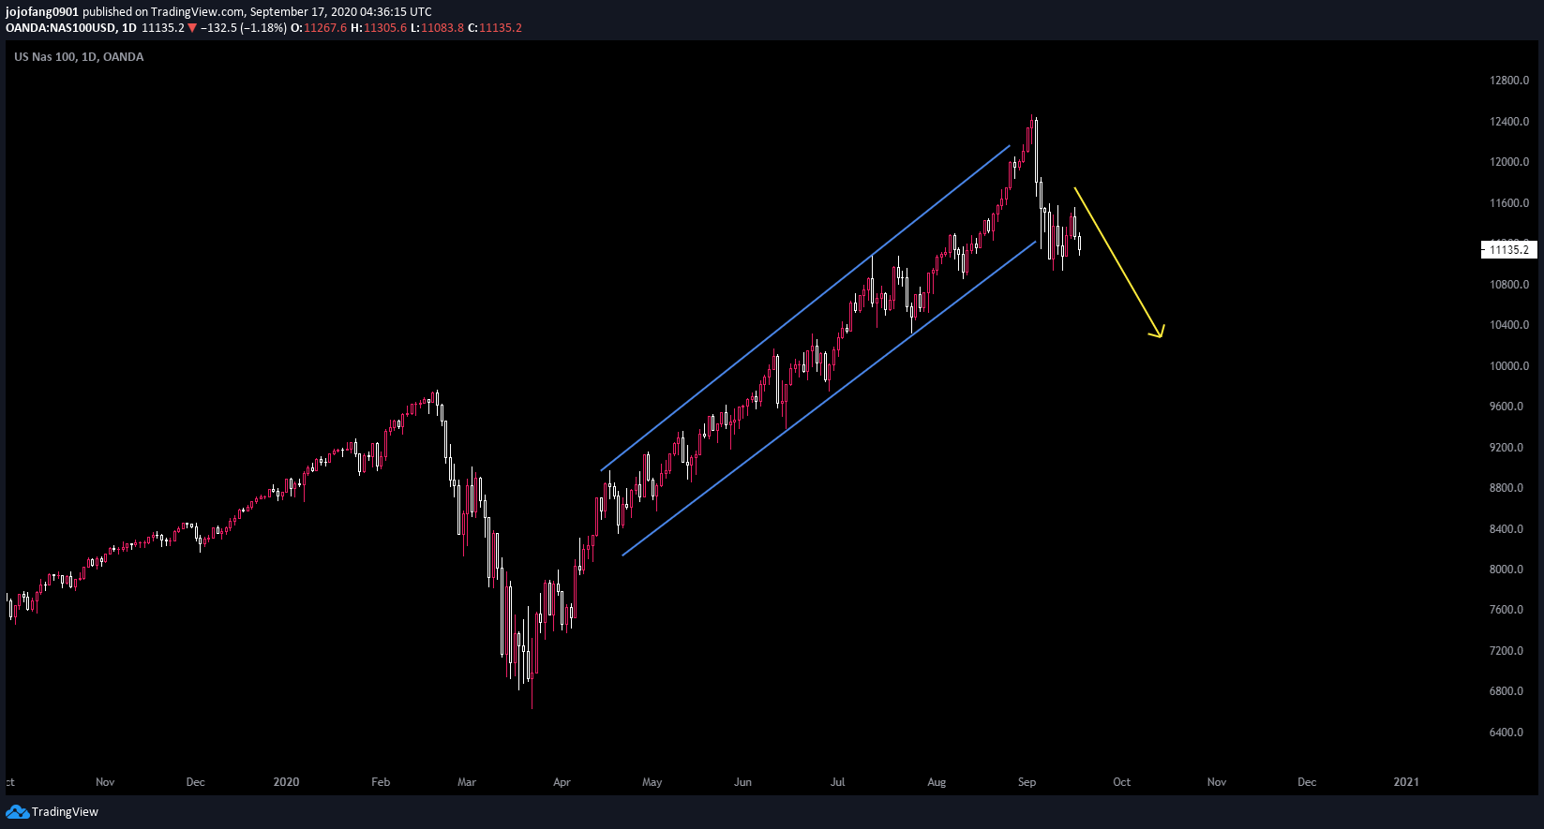Click the open value O:11267.6

tap(319, 28)
